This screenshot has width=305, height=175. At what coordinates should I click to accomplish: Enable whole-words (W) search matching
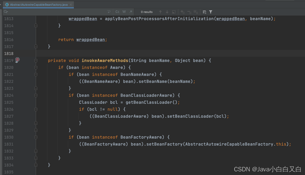click(x=124, y=12)
